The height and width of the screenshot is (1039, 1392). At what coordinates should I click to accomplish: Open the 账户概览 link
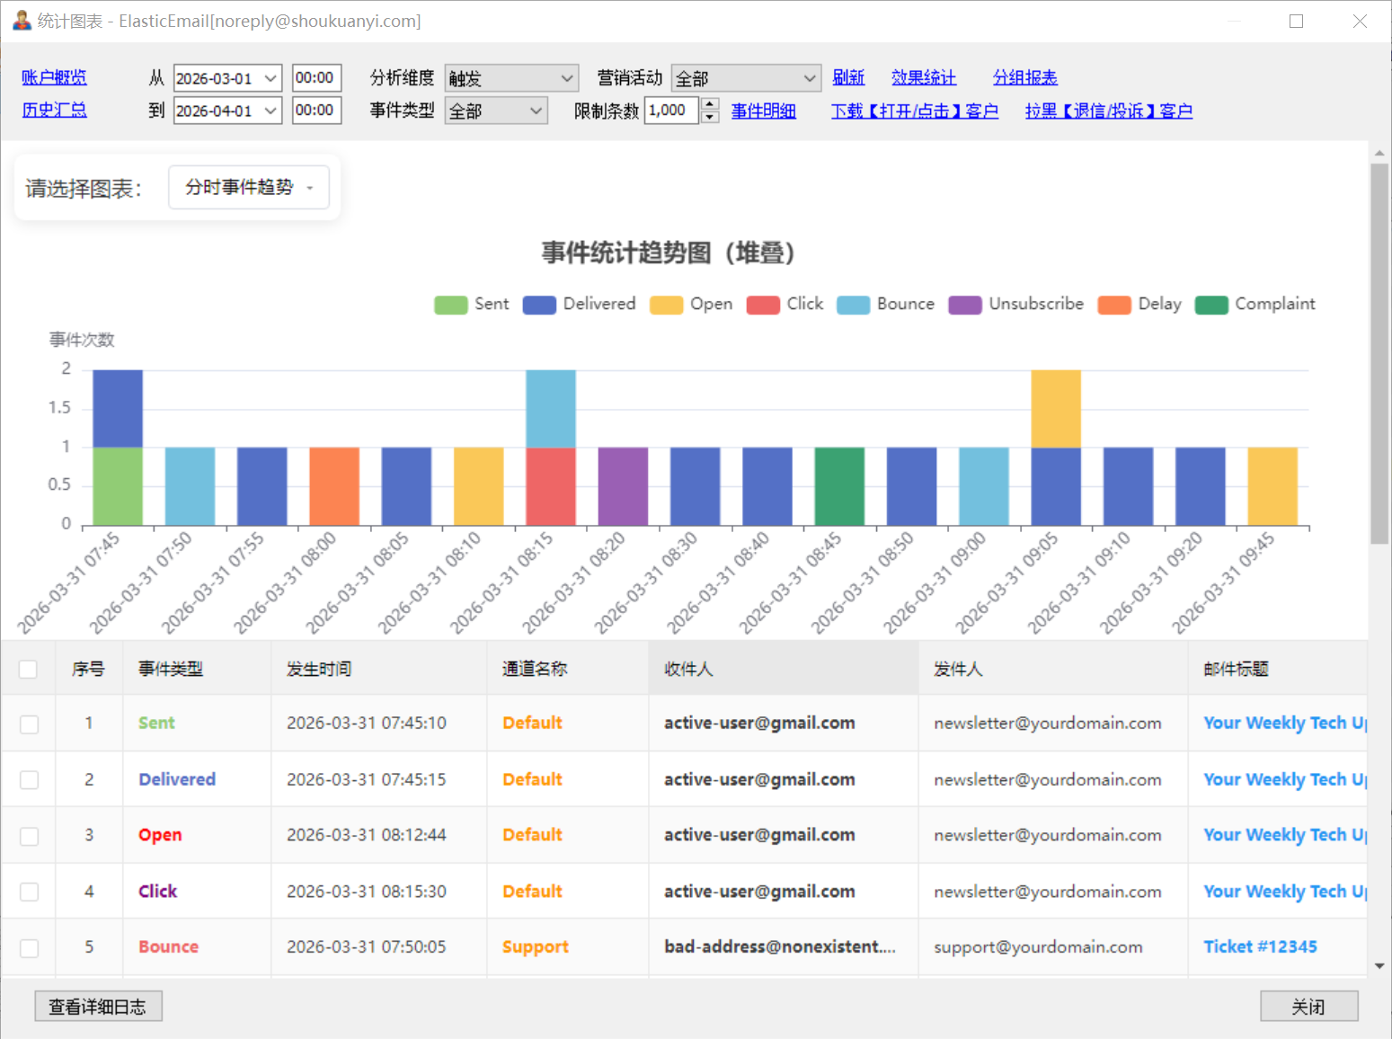[54, 77]
